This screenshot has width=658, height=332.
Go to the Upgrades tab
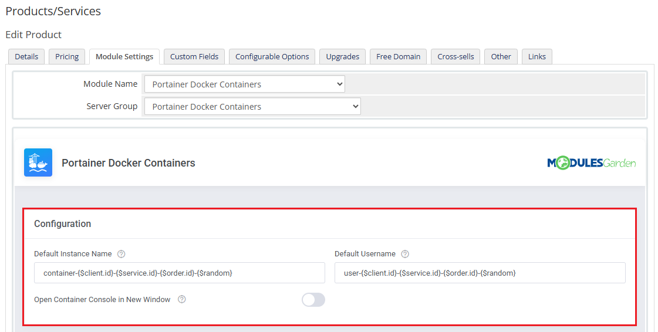[342, 56]
